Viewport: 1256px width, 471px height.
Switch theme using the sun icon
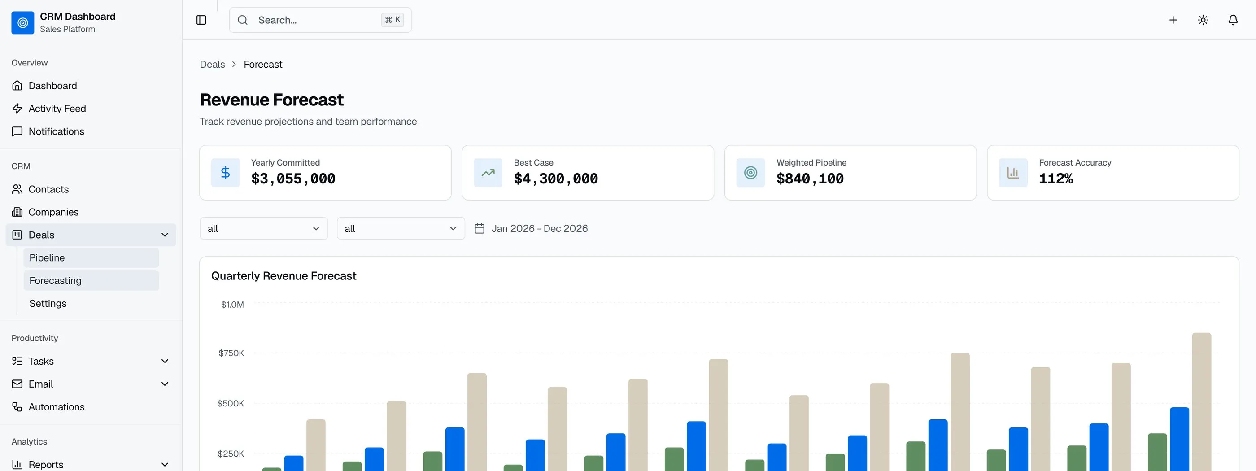click(1203, 20)
